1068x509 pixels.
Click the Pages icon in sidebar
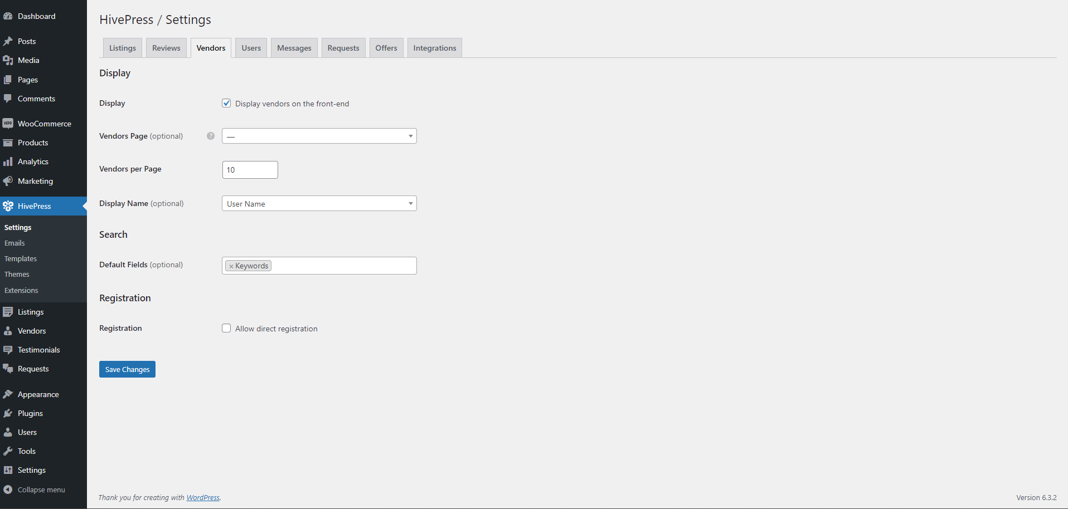[x=8, y=80]
